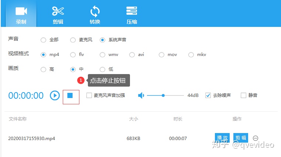Click the speaker volume icon
281x157 pixels.
click(x=141, y=95)
